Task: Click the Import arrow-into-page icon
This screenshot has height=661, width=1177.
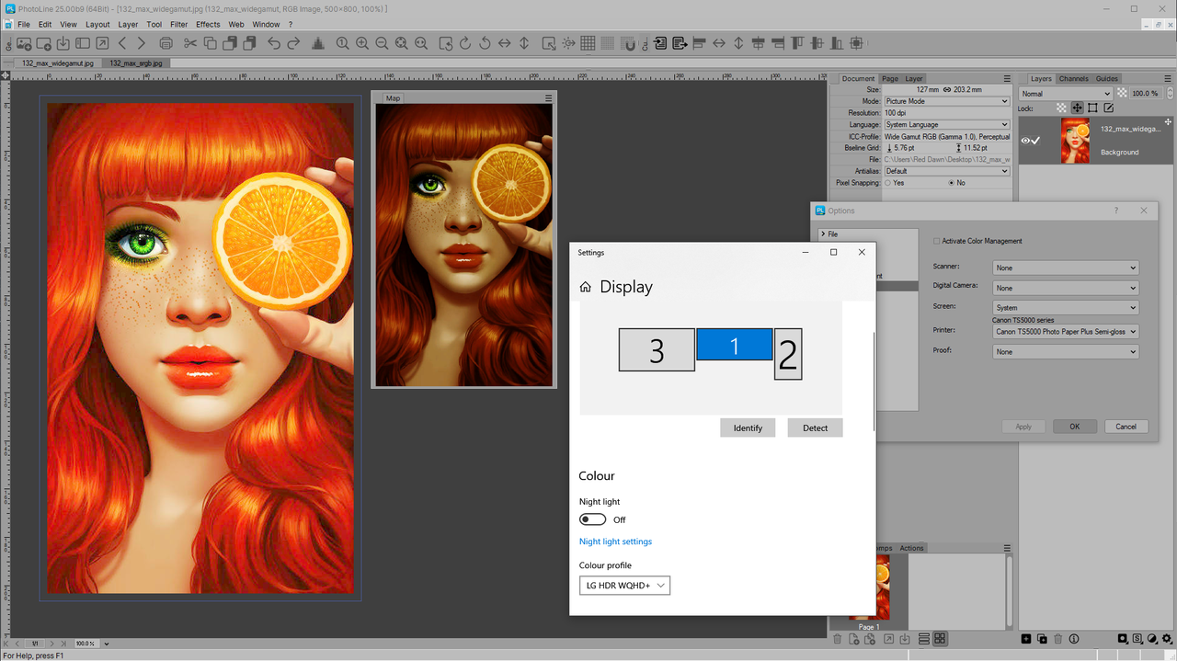Action: click(660, 43)
